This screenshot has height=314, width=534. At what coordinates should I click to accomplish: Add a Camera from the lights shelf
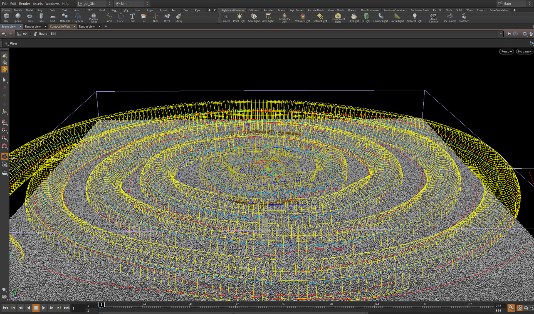(226, 18)
